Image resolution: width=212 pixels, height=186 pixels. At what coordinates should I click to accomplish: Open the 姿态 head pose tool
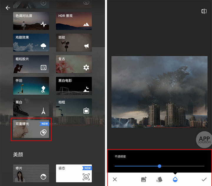coord(74,173)
